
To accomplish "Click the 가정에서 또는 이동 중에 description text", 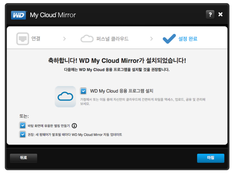I will click(143, 101).
